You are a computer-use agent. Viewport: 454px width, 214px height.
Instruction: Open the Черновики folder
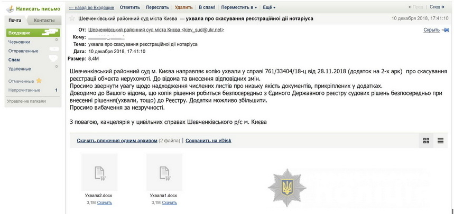click(x=19, y=42)
